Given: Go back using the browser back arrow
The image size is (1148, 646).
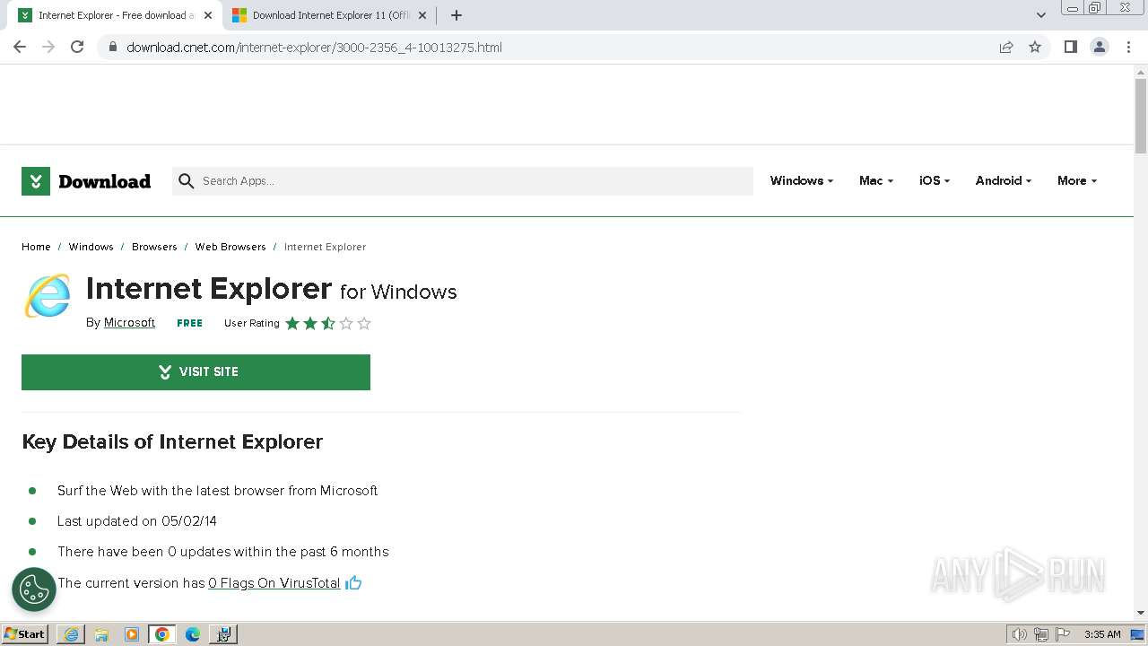Looking at the screenshot, I should point(20,47).
